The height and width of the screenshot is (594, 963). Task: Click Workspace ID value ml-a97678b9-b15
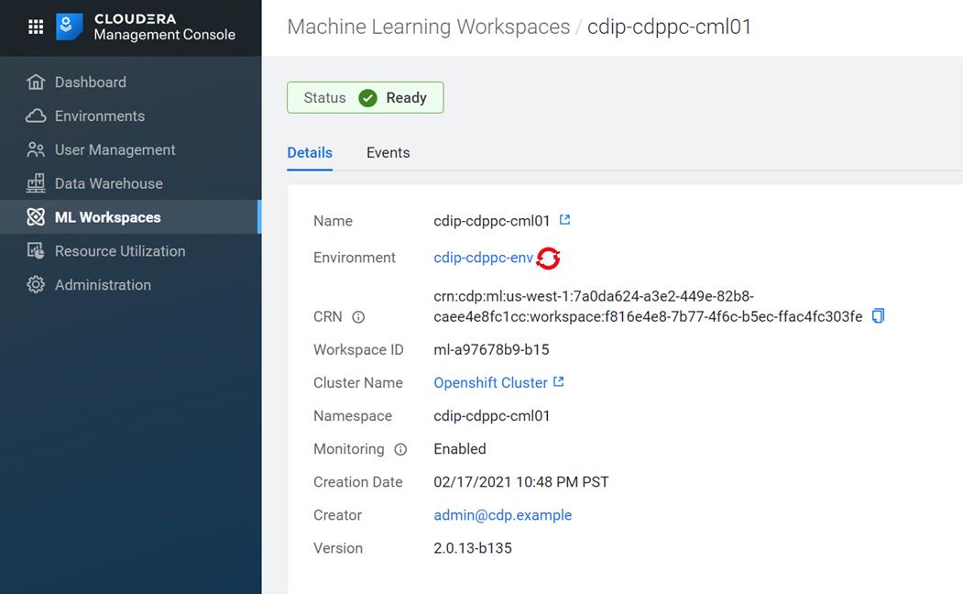coord(491,349)
